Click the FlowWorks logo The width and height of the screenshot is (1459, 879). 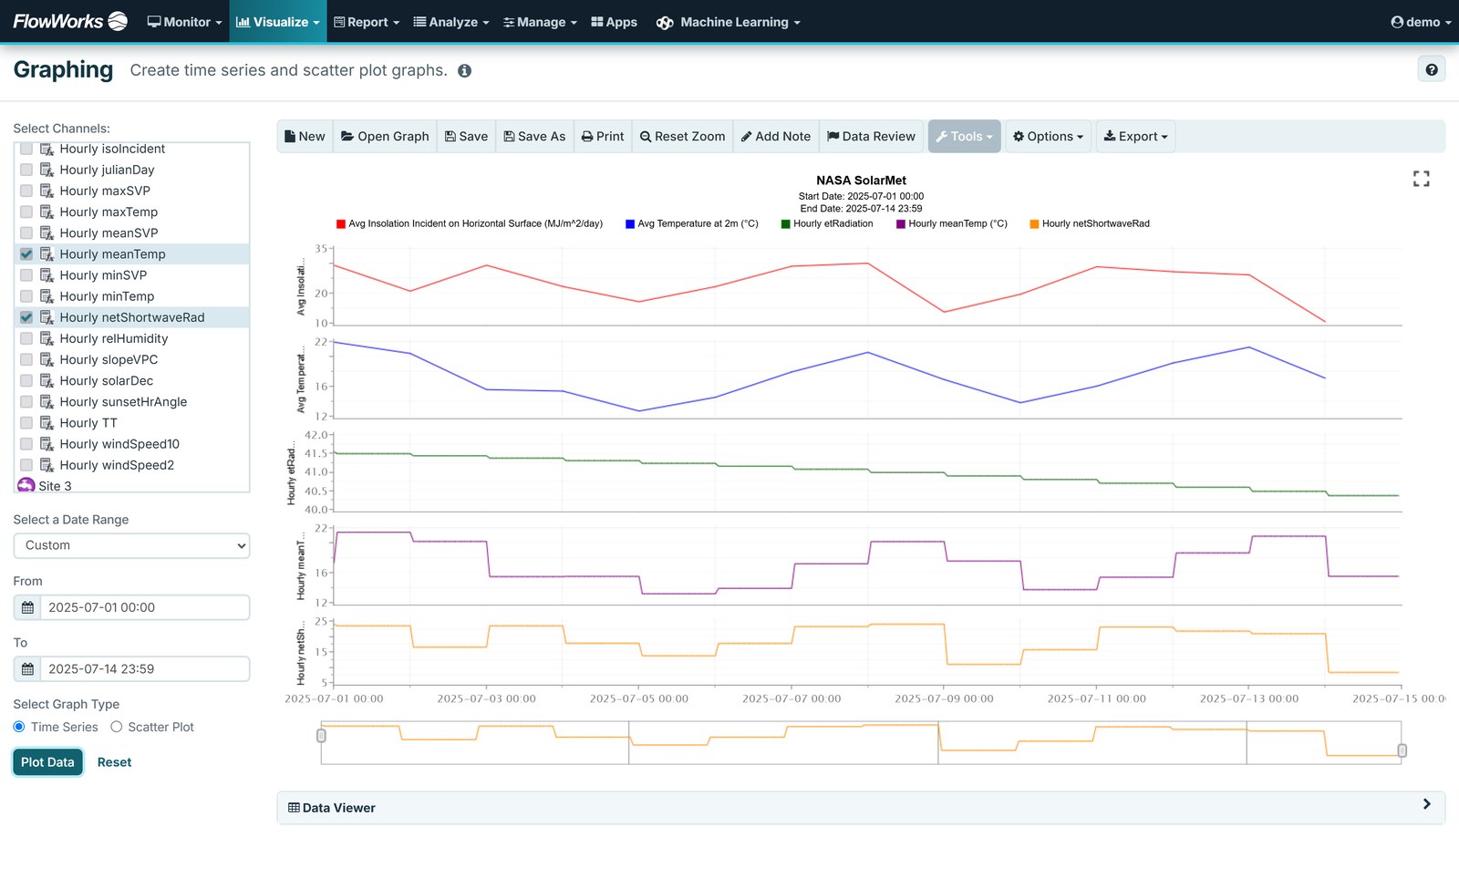(x=70, y=21)
